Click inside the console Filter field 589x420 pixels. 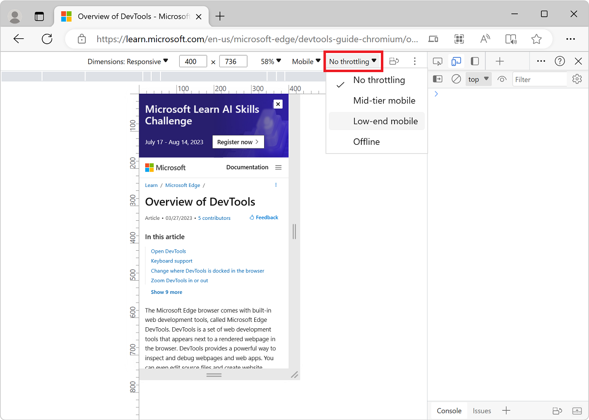coord(540,79)
